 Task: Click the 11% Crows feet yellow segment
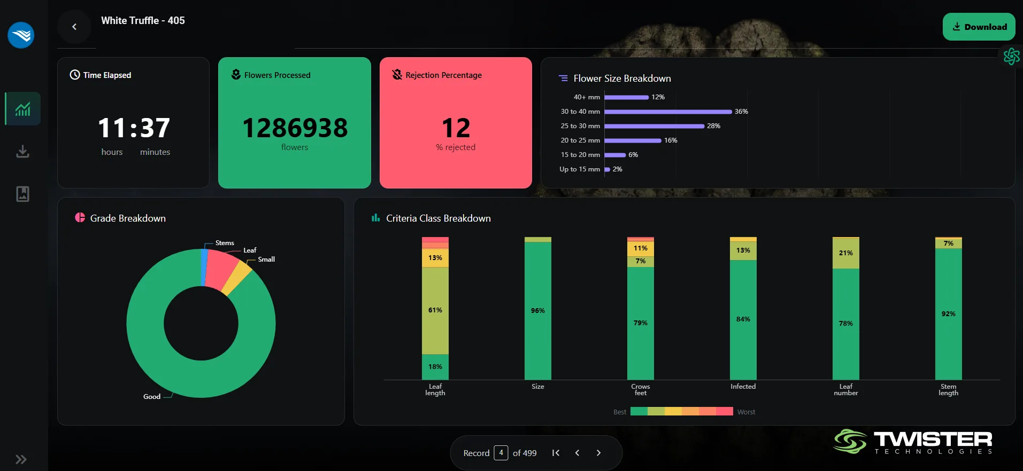[x=640, y=249]
